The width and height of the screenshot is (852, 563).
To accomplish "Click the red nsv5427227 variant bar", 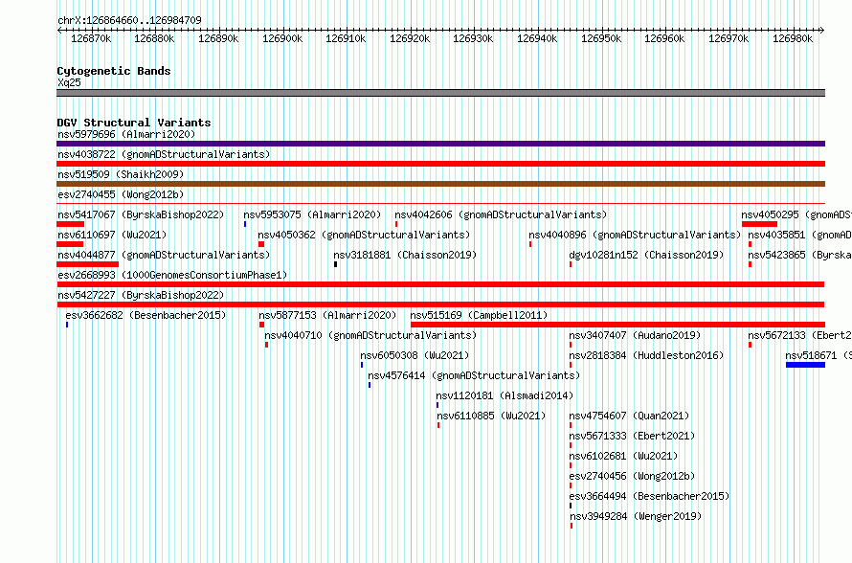I will coord(440,304).
